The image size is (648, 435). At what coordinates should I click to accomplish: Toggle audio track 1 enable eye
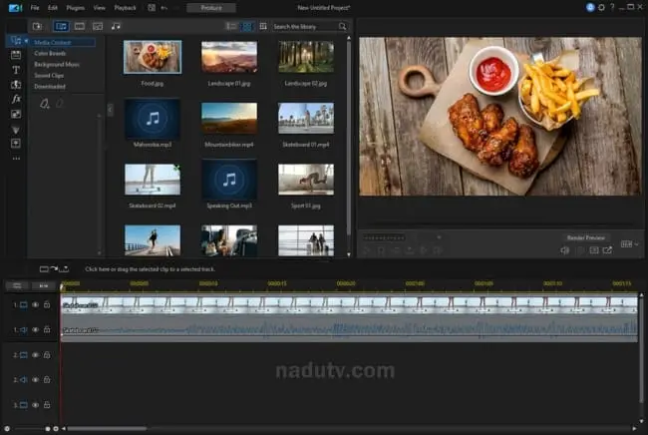click(36, 329)
